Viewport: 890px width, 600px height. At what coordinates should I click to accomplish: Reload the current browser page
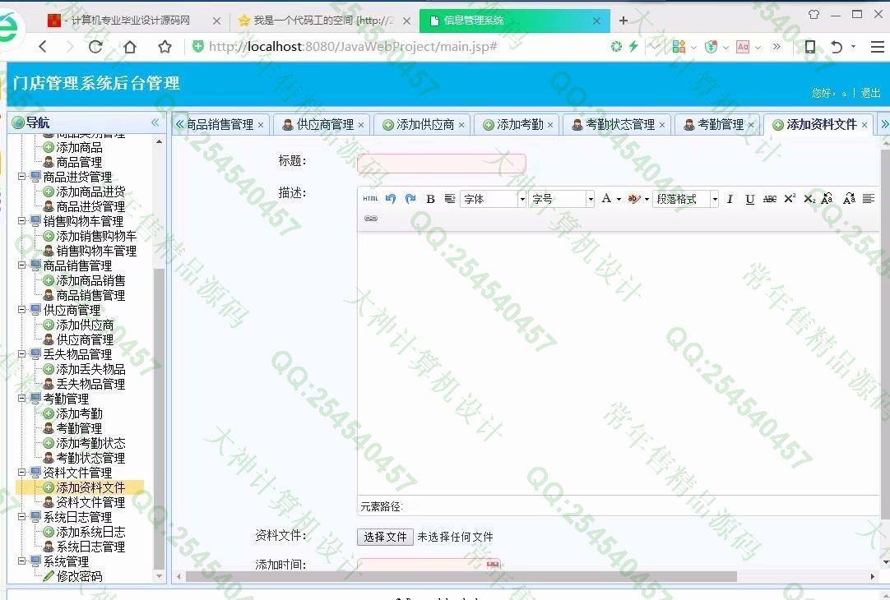coord(95,47)
